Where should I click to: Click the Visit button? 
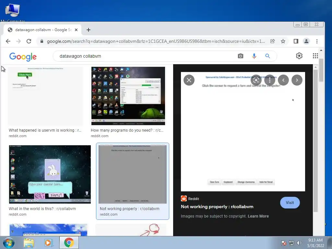290,203
